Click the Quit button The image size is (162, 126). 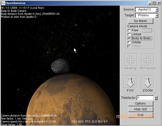tap(140, 115)
